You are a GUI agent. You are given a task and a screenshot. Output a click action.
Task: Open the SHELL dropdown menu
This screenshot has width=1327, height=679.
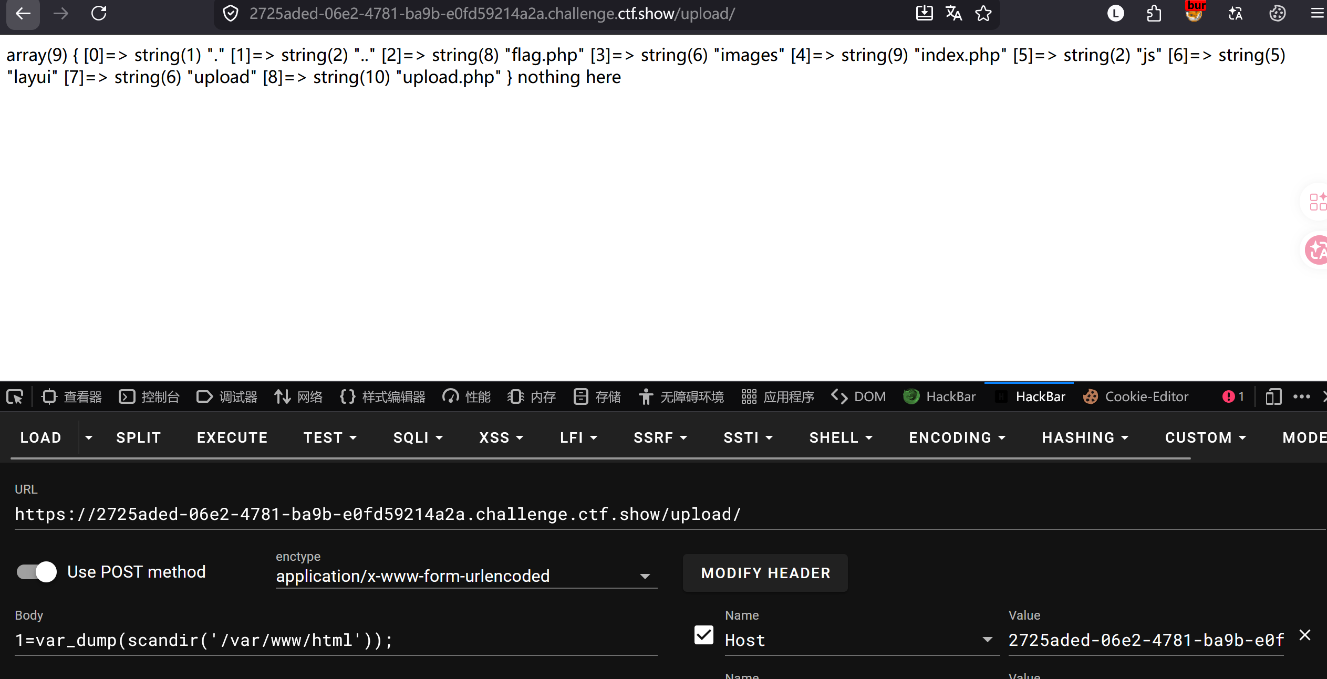click(x=841, y=437)
